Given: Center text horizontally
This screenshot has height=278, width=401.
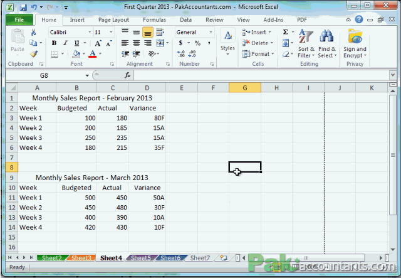Looking at the screenshot, I should [x=137, y=43].
